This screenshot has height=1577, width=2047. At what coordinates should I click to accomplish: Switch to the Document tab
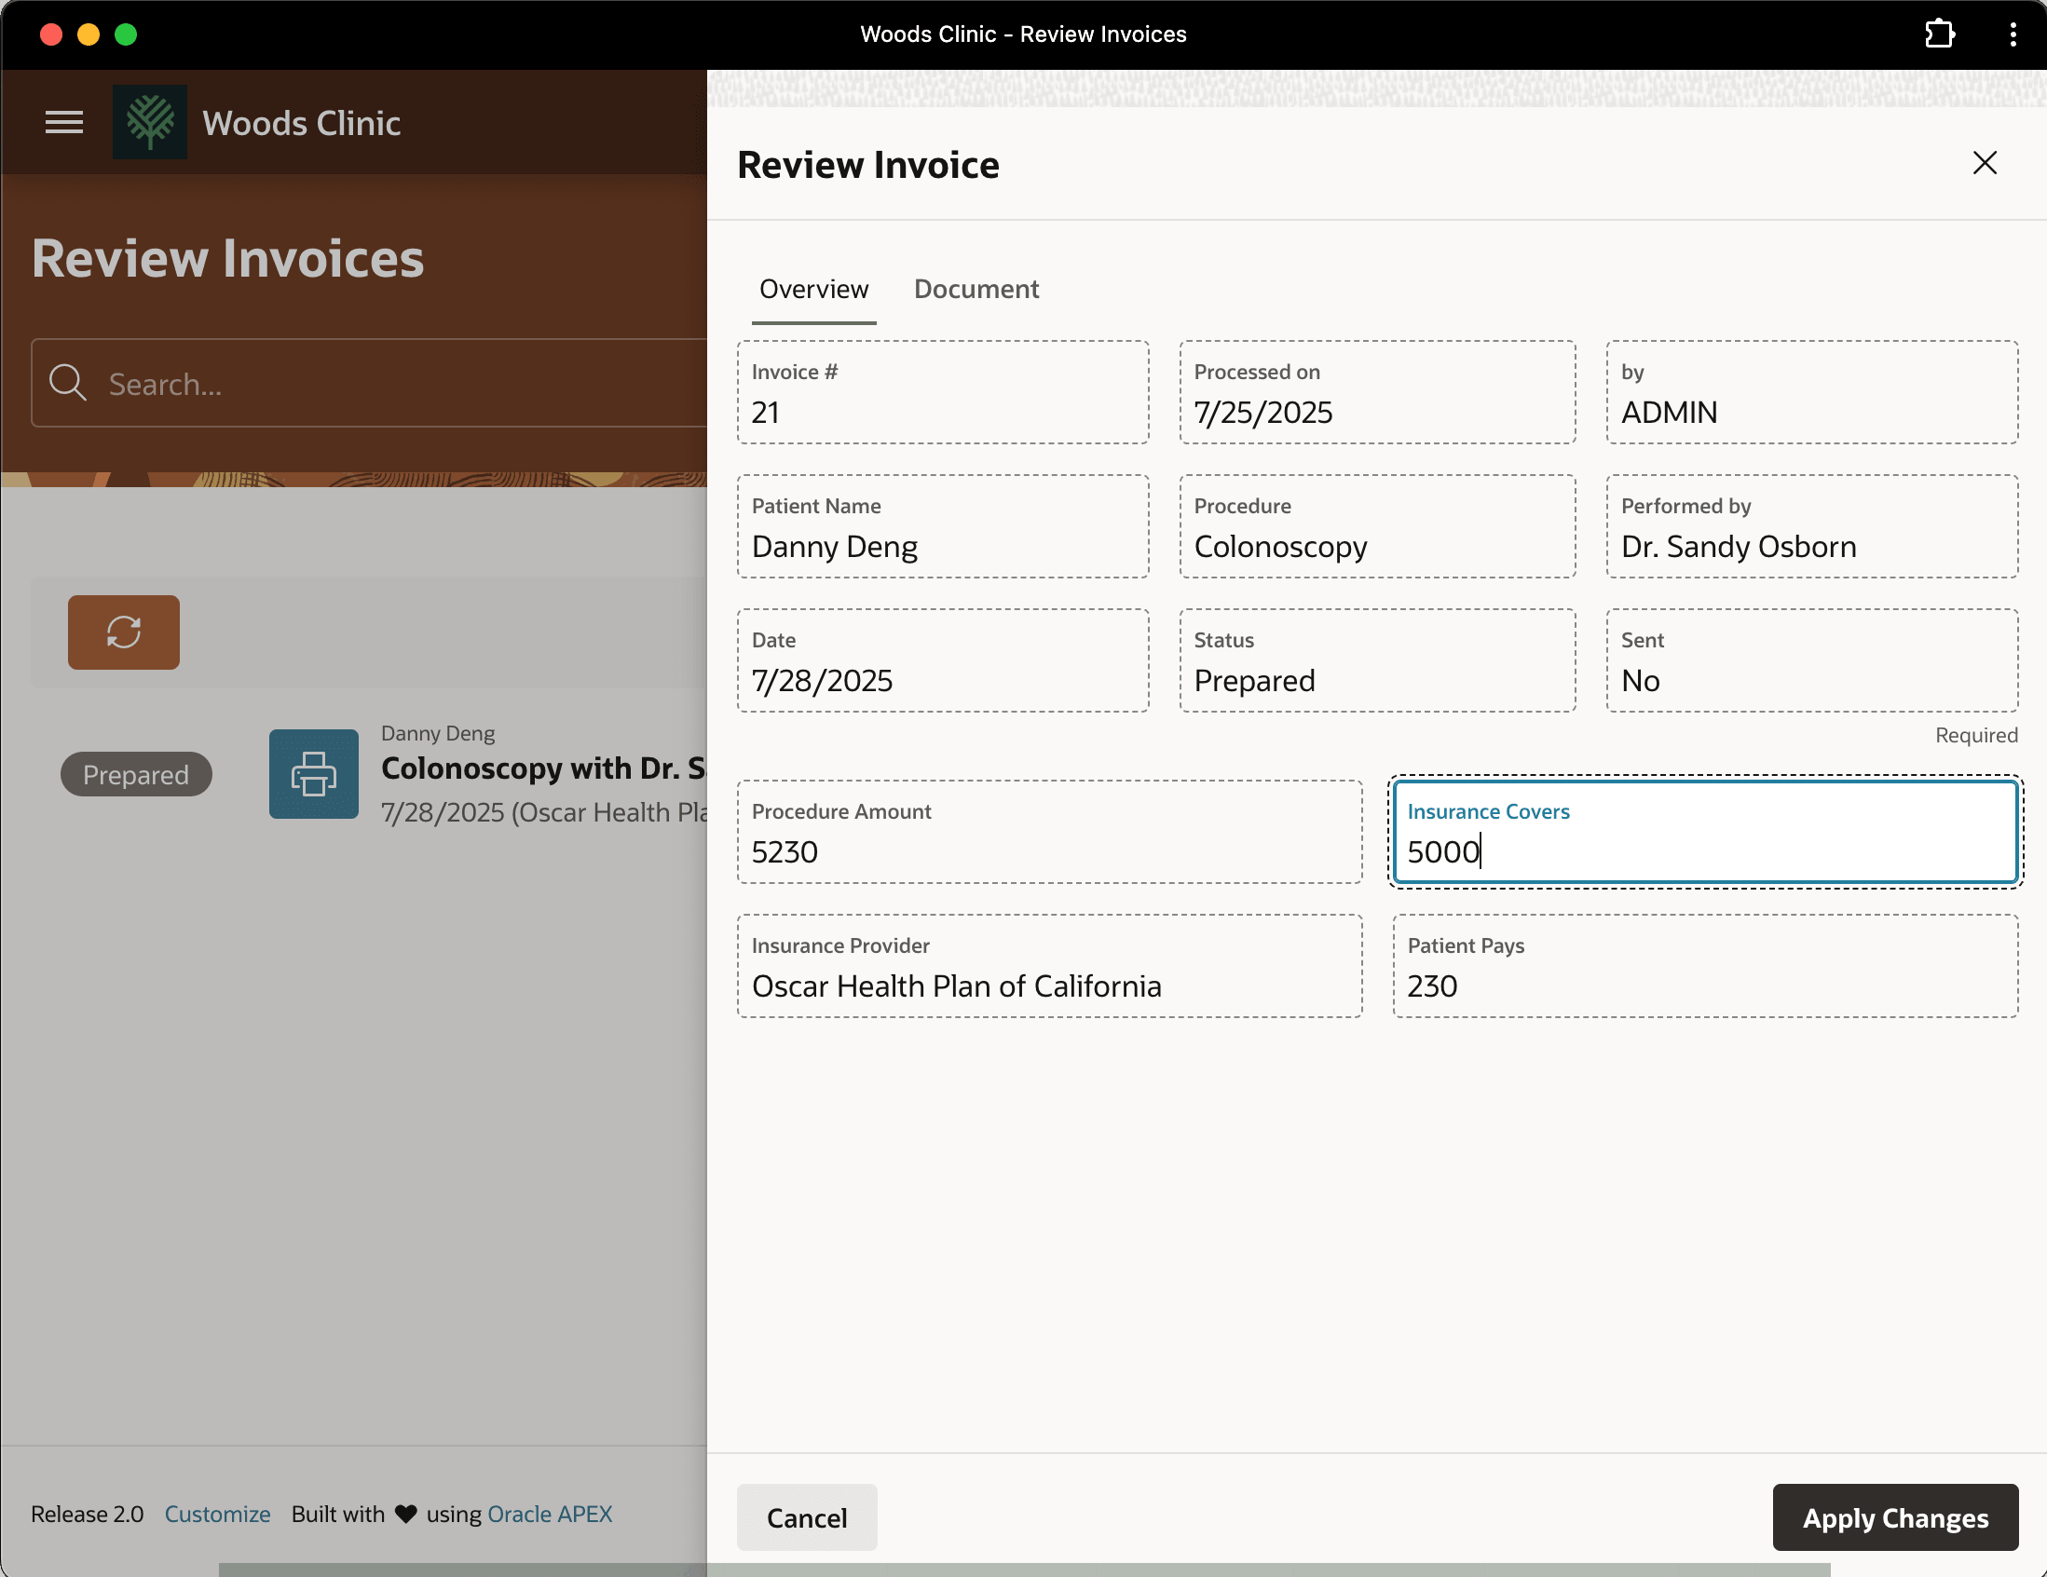(976, 289)
